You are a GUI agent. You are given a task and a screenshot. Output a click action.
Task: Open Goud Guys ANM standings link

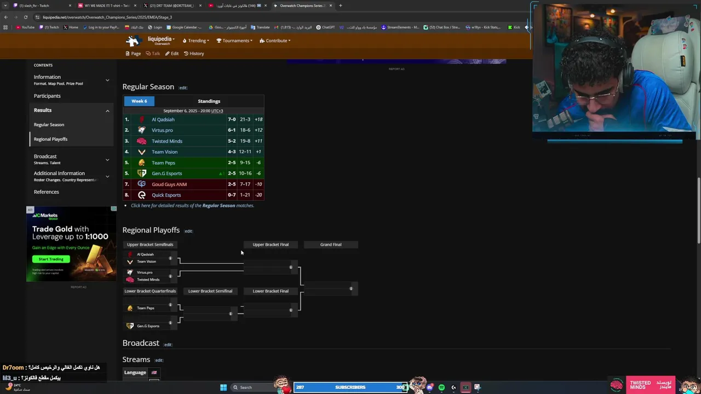[169, 184]
